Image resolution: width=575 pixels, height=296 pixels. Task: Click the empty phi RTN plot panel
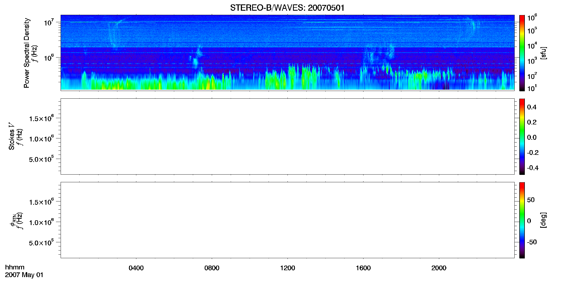[287, 220]
